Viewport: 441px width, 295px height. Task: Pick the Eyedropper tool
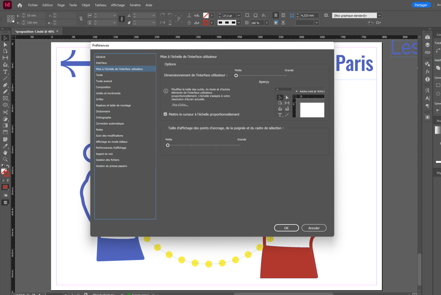[x=5, y=146]
